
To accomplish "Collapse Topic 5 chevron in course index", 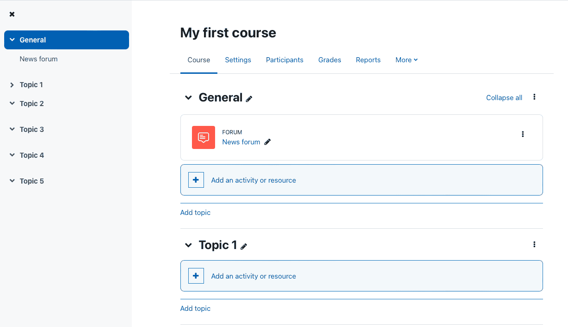I will click(12, 181).
